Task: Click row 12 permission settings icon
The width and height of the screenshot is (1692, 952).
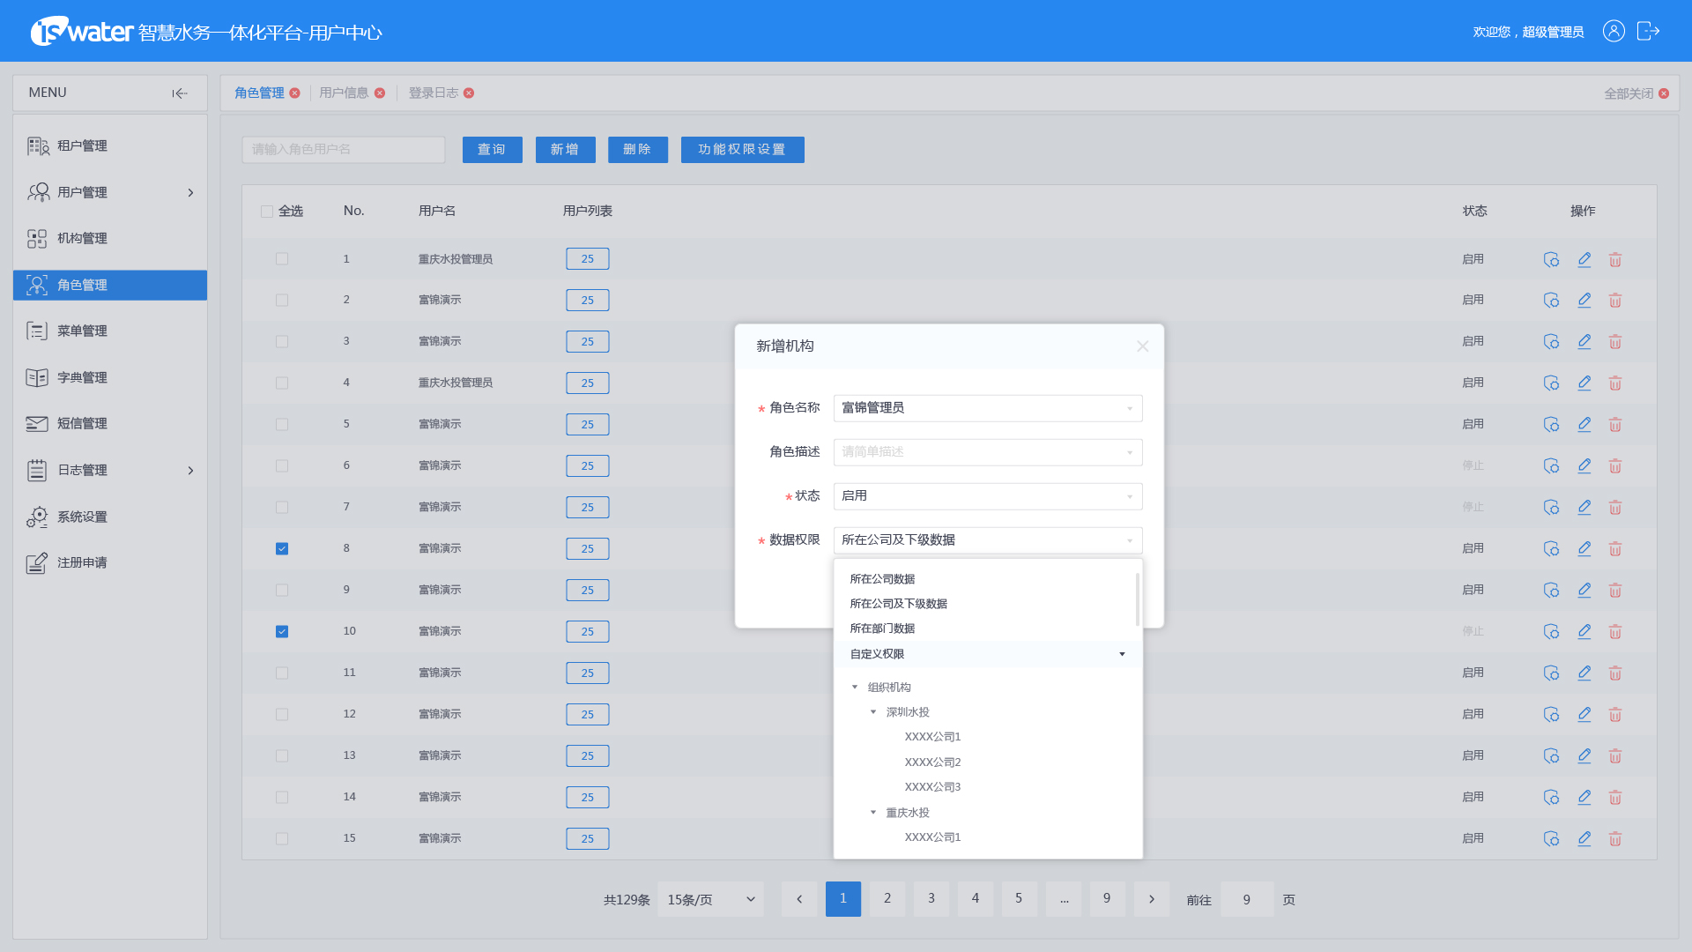Action: click(1552, 715)
